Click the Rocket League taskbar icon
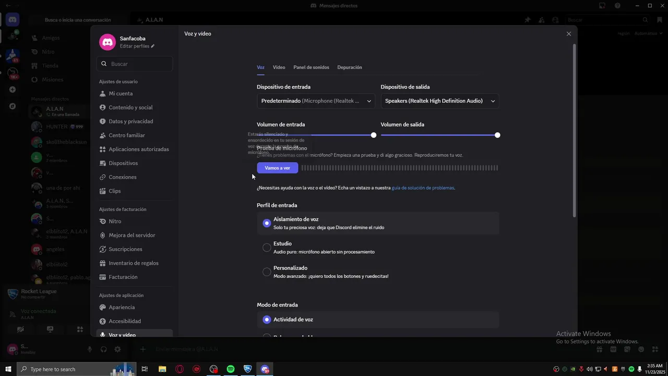Screen dimensions: 668x376 click(248, 369)
